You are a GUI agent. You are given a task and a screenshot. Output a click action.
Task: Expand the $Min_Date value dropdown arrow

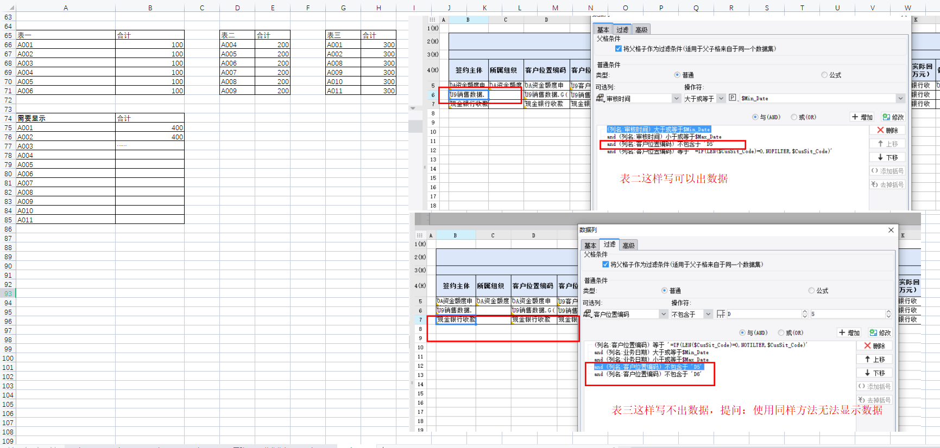pyautogui.click(x=900, y=98)
